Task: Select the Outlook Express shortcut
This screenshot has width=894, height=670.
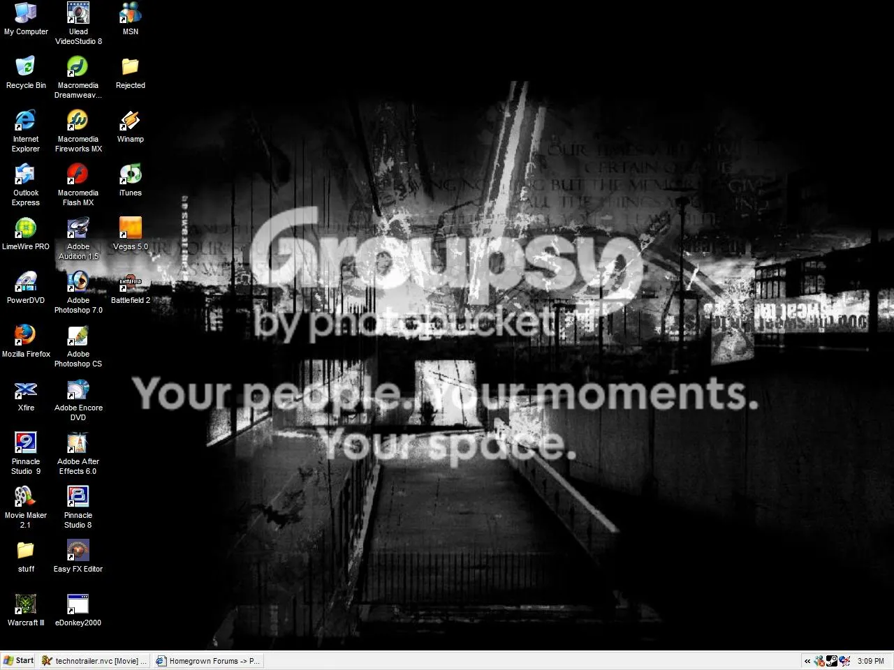Action: pyautogui.click(x=26, y=185)
